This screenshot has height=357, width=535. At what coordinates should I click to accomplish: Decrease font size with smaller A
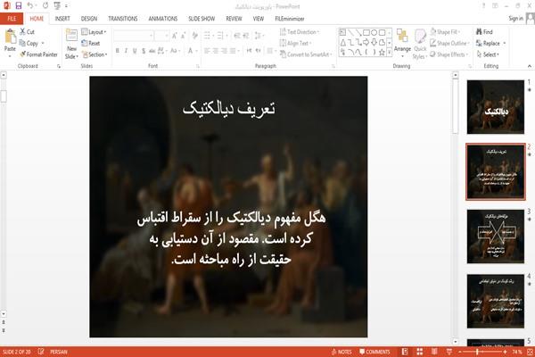183,36
